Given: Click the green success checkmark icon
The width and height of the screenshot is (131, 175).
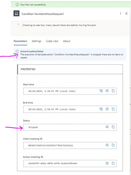Looking at the screenshot, I should pyautogui.click(x=17, y=5).
